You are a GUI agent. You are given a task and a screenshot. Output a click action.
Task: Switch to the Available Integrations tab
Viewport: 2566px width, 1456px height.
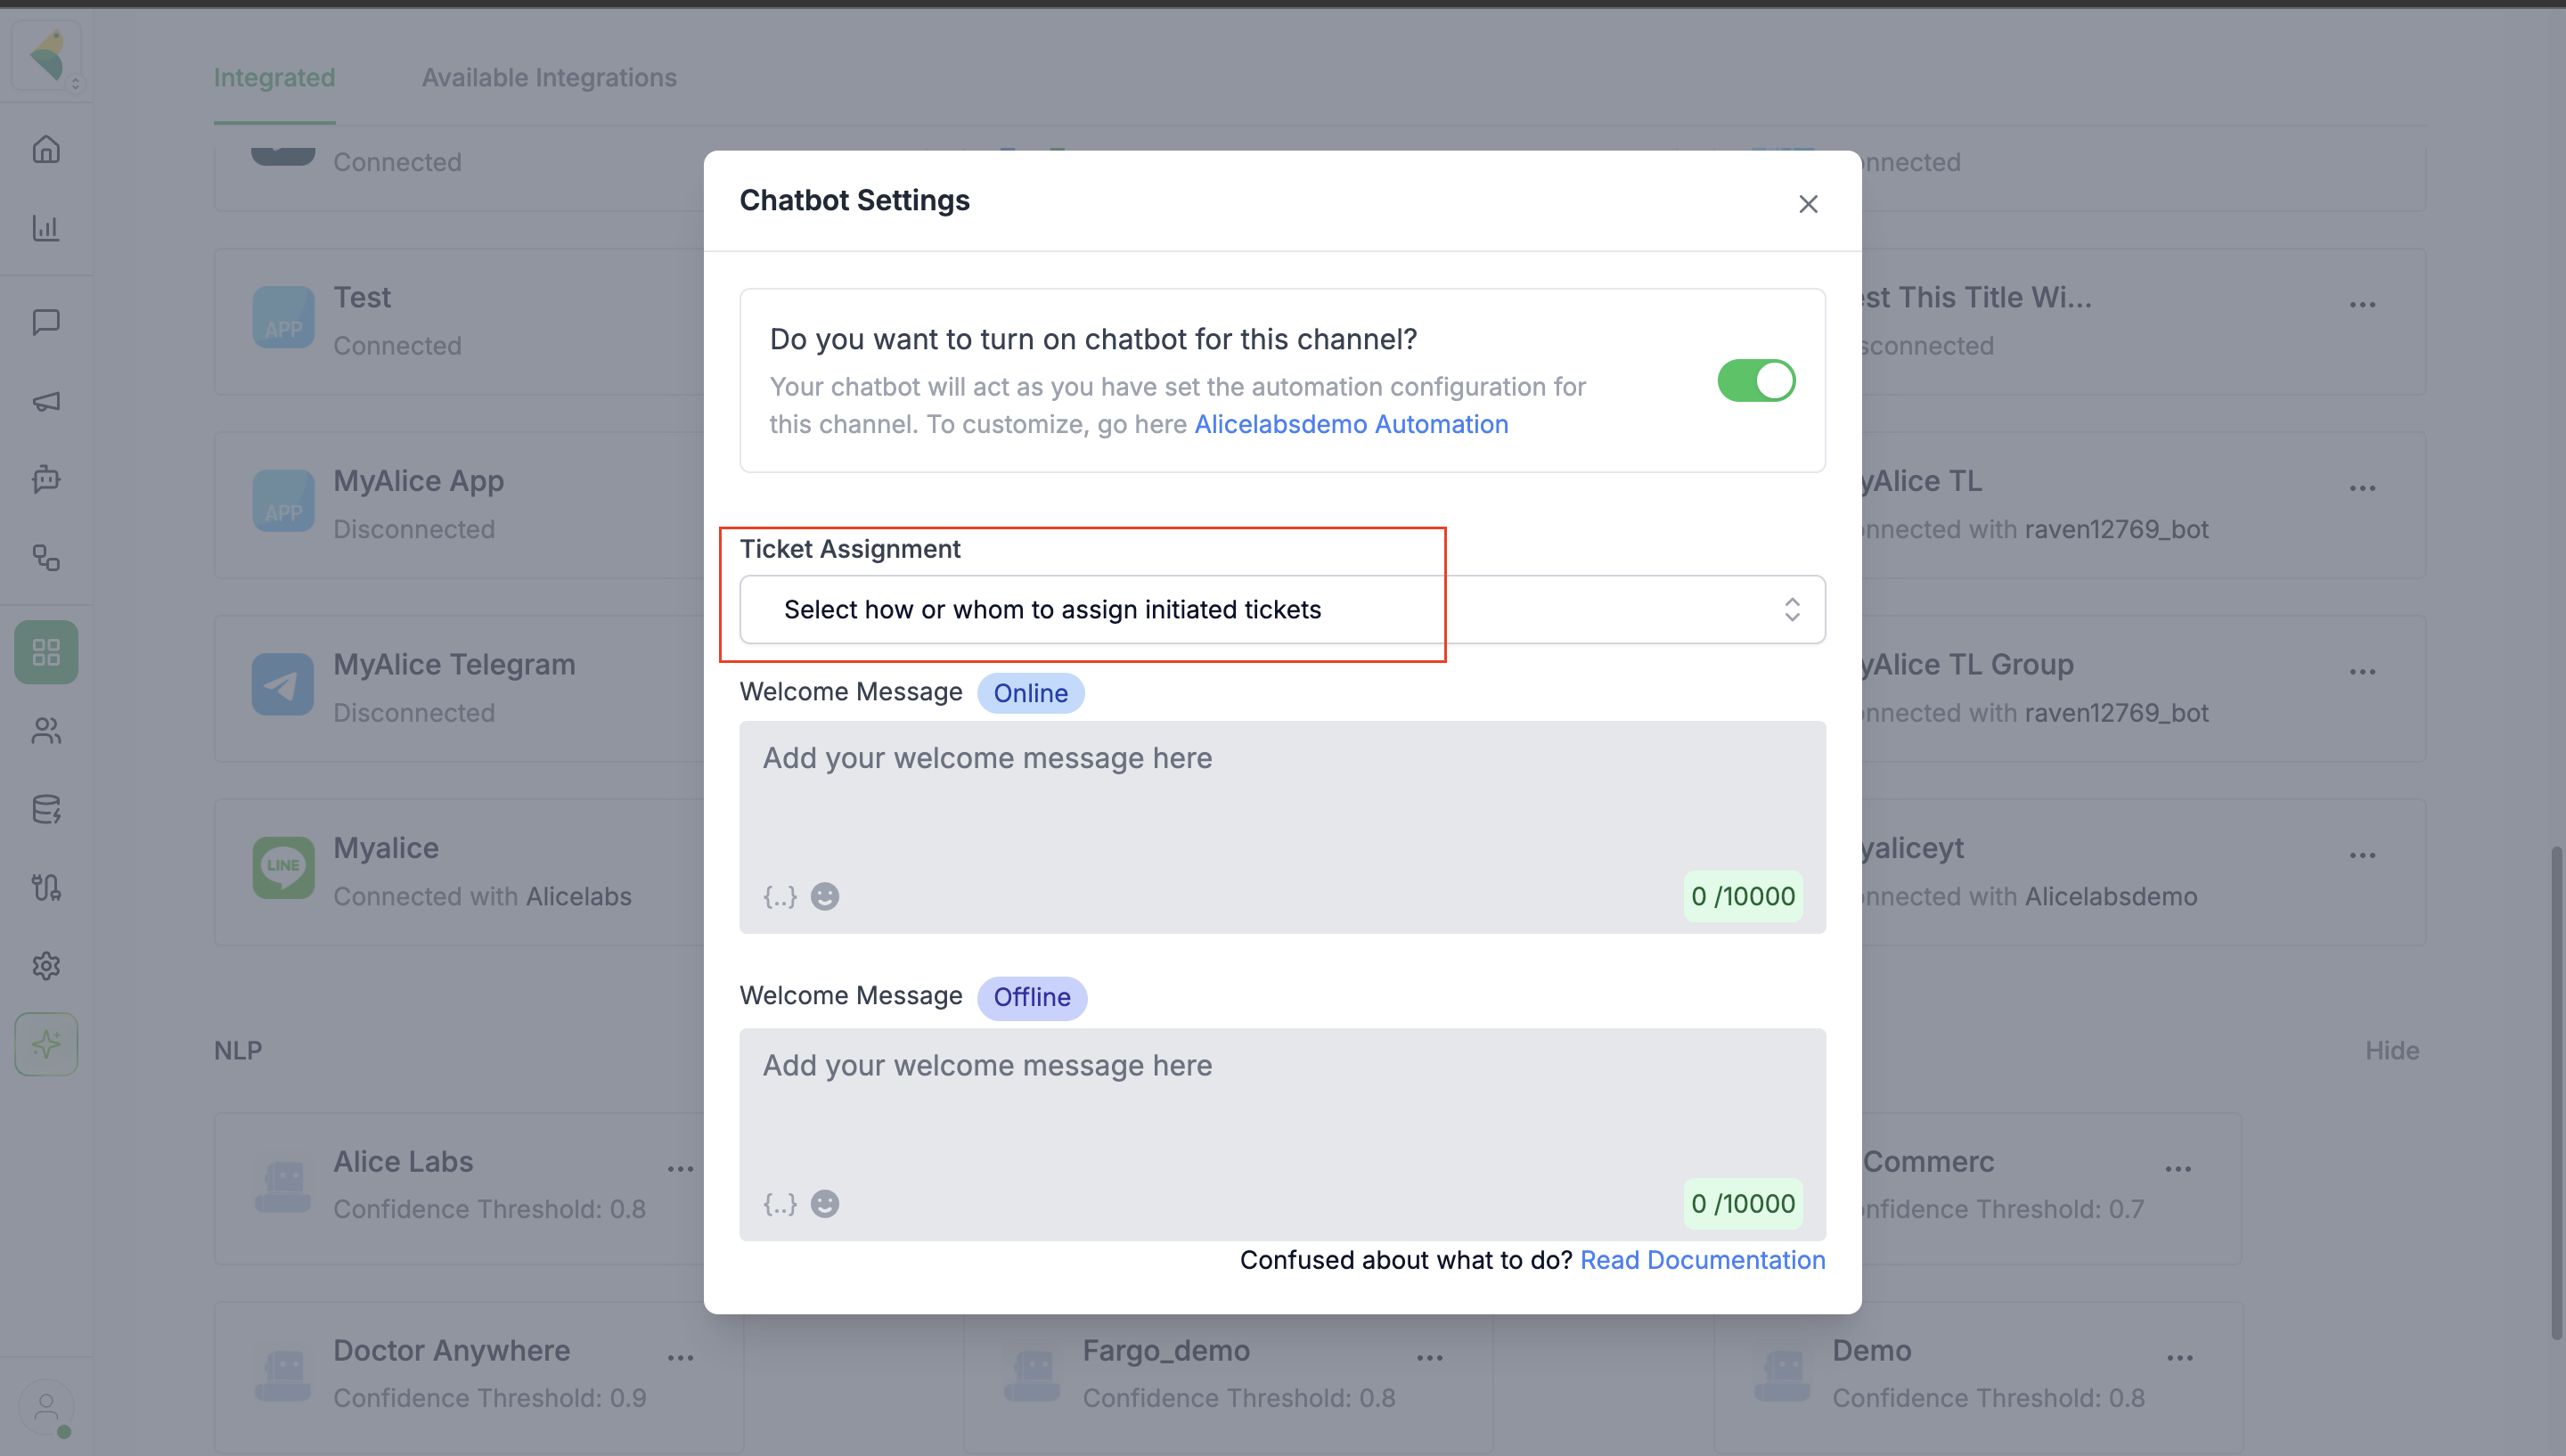coord(550,77)
